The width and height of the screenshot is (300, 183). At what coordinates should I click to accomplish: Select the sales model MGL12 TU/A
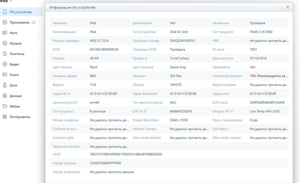click(x=99, y=40)
